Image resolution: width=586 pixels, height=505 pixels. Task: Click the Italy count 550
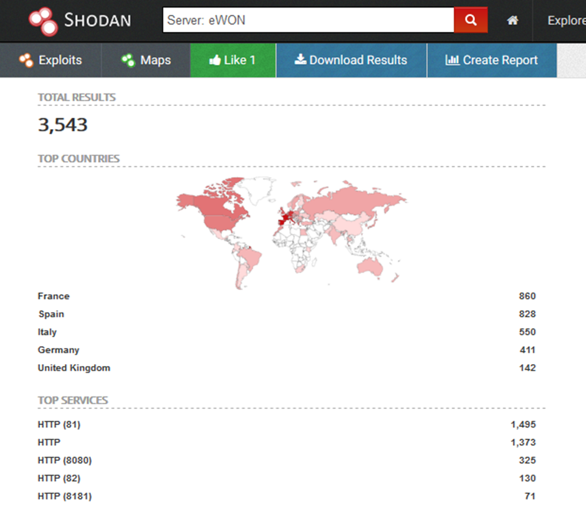click(x=527, y=332)
